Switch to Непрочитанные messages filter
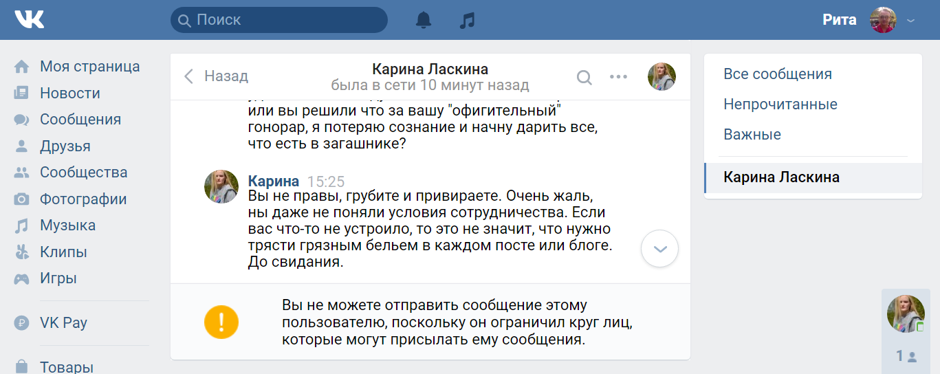940x374 pixels. point(780,104)
